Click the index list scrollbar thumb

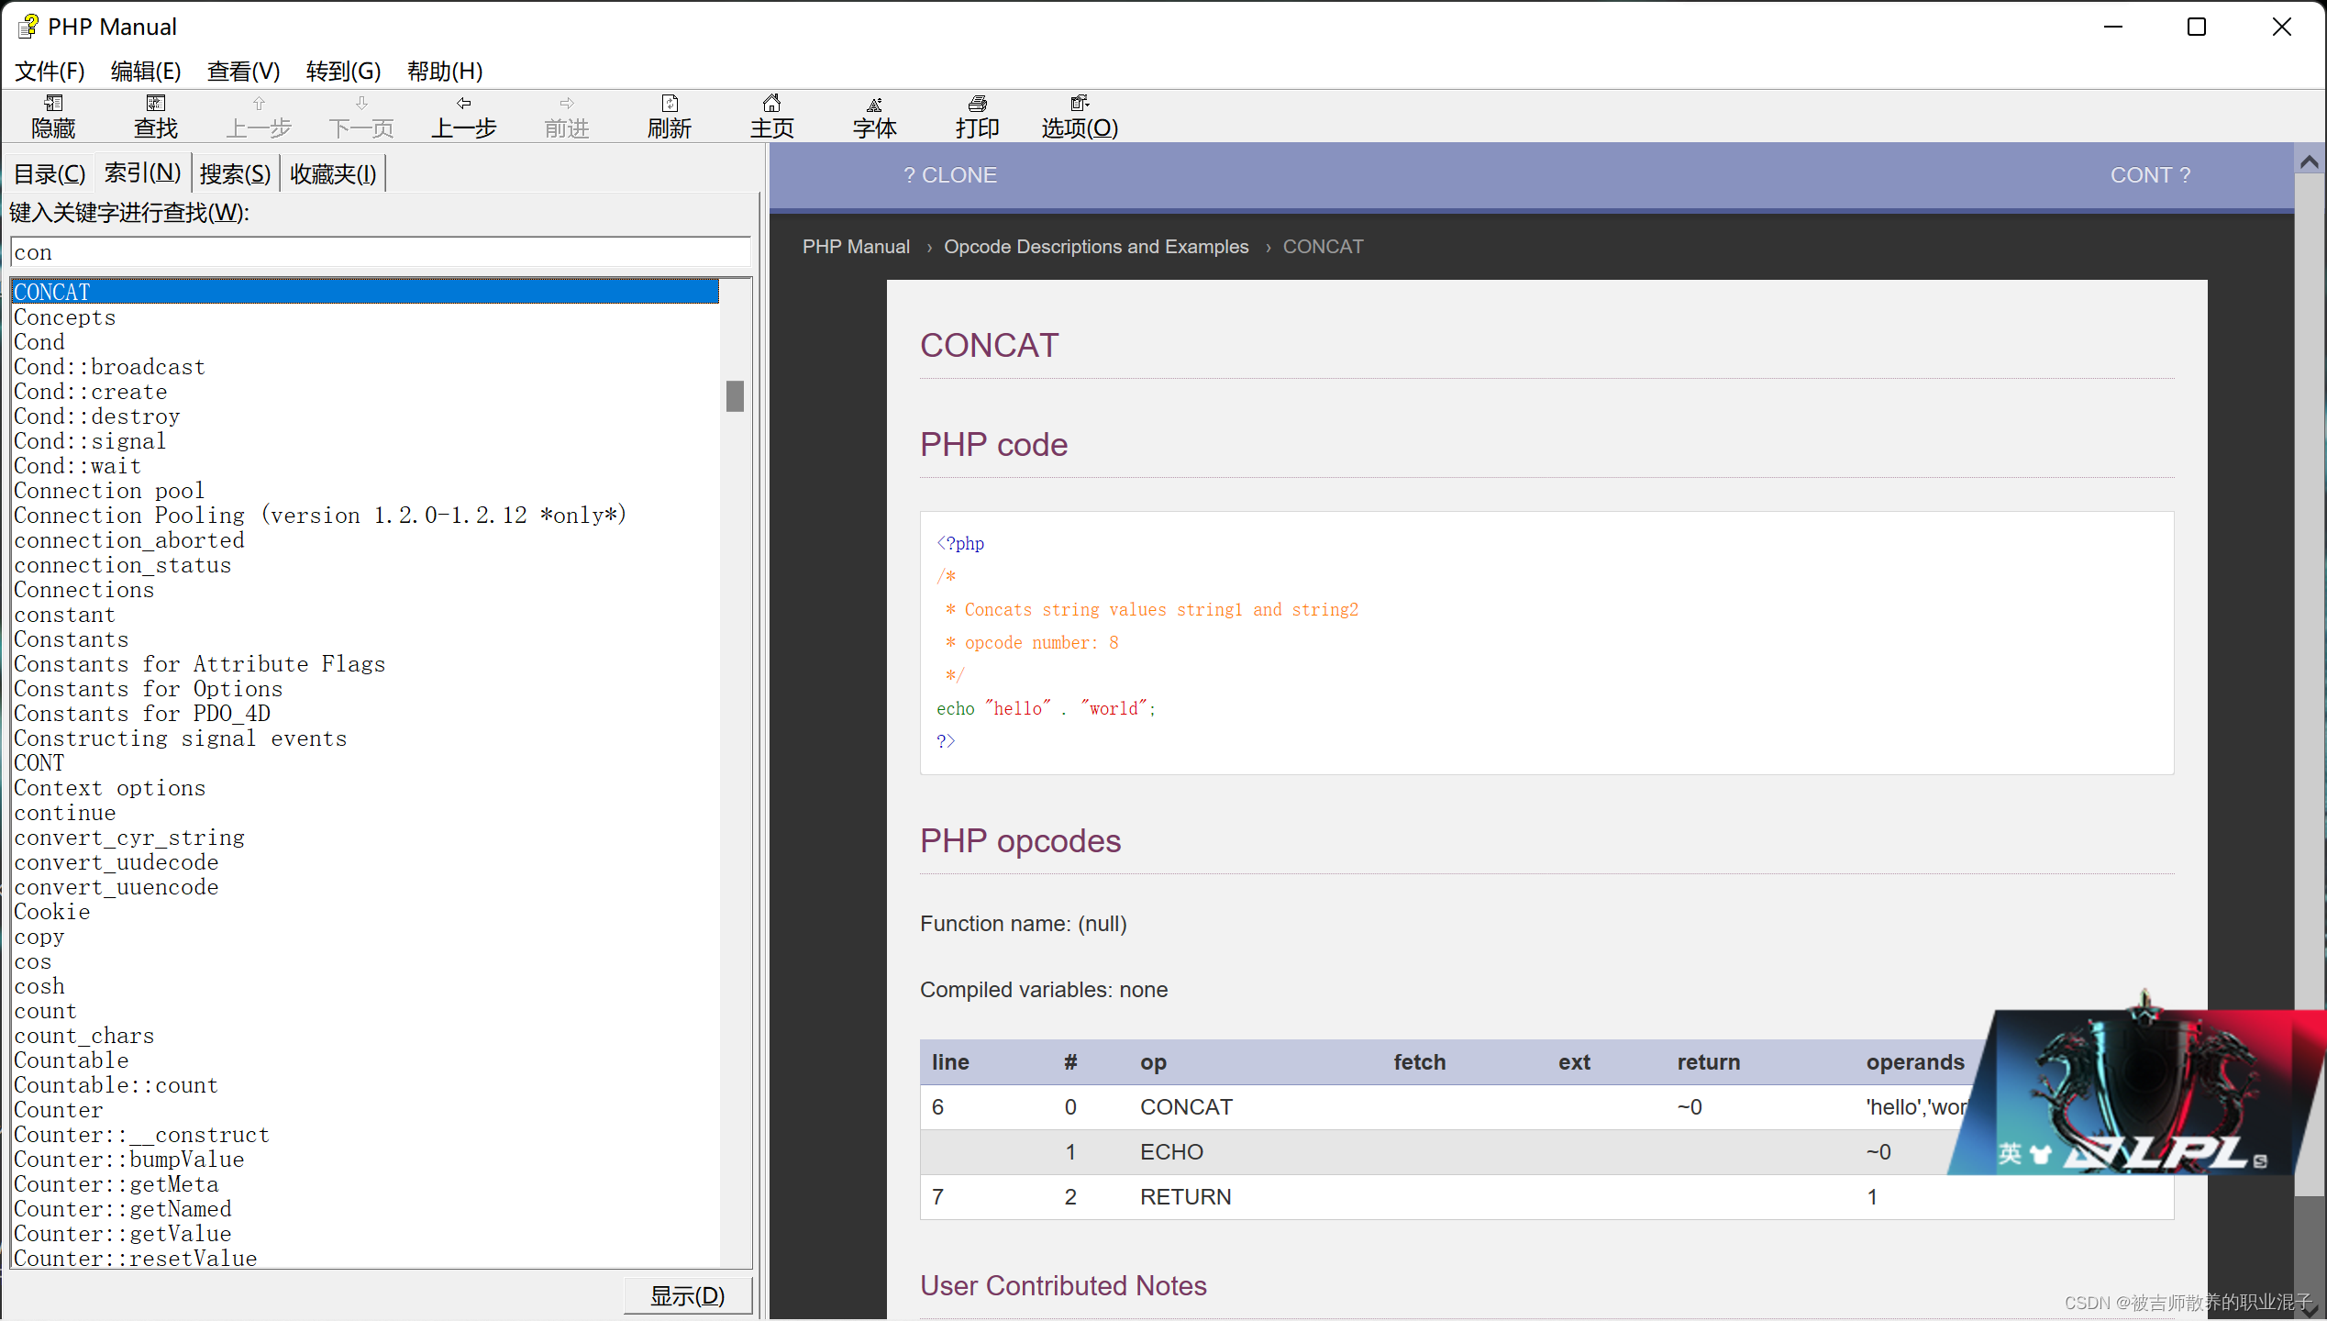coord(735,396)
